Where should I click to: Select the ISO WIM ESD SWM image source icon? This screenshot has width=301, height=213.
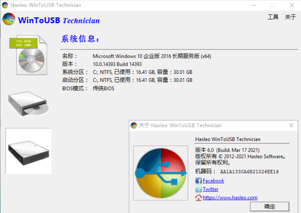(x=28, y=55)
